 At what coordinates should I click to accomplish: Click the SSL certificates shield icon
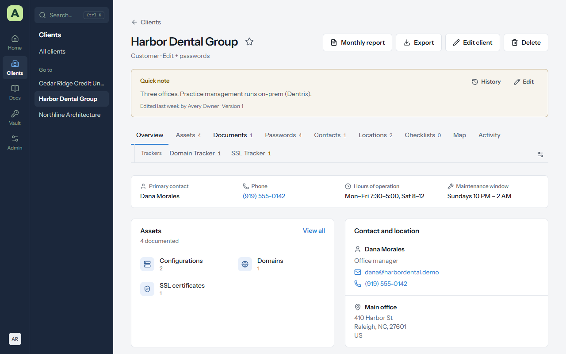click(147, 289)
